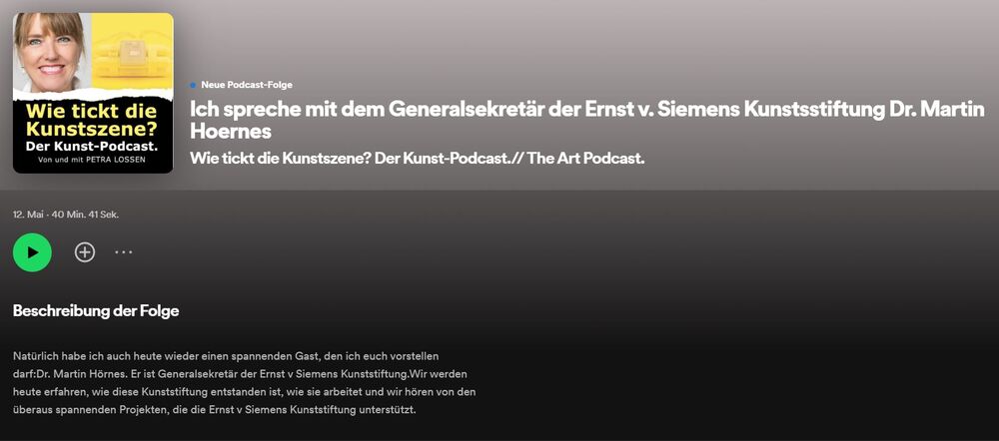Open the show link 'Wie tickt die Kunstszene? Der Kunst-Podcast.// The Art Podcast.'
Screen dimensions: 999x441
418,159
